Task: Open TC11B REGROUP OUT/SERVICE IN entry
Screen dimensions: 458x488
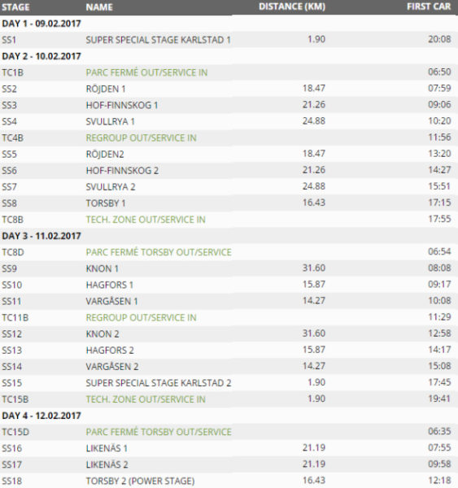Action: click(141, 317)
